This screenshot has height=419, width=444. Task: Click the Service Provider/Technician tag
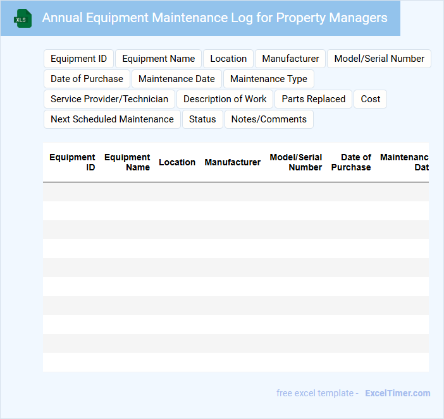(x=109, y=99)
